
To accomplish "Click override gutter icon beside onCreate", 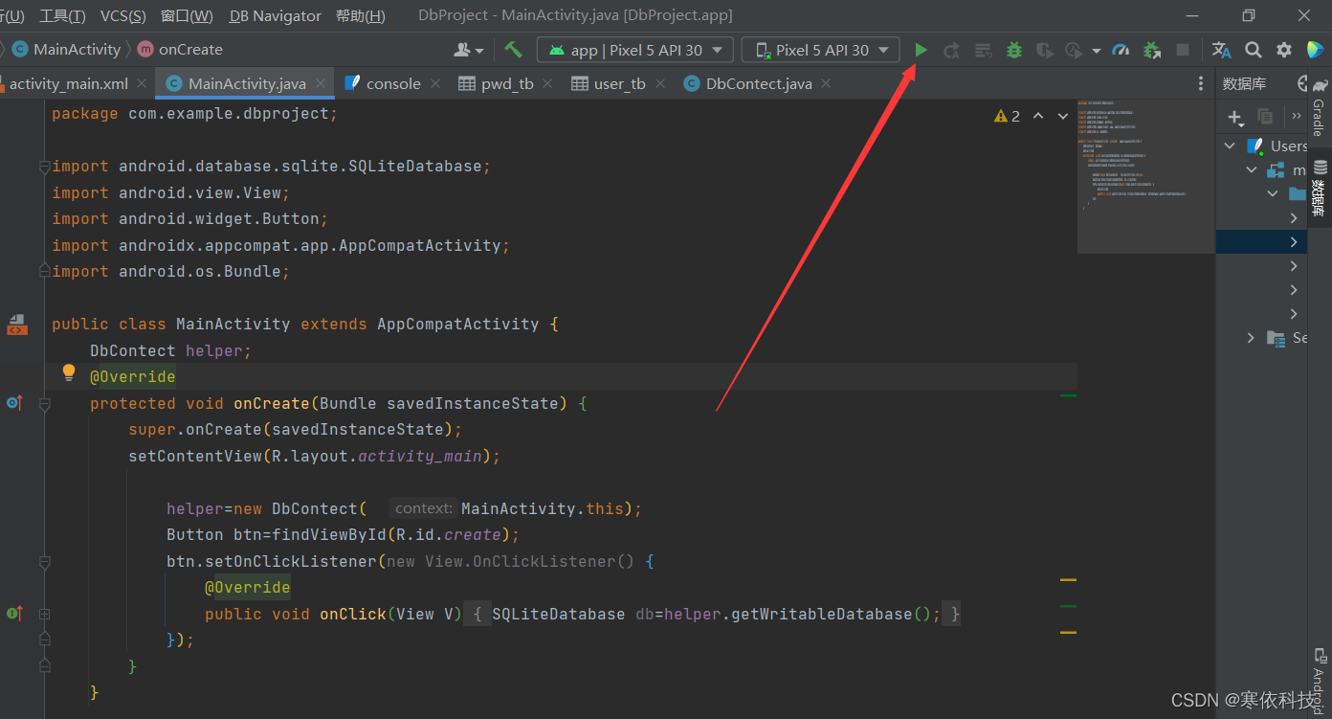I will click(13, 403).
